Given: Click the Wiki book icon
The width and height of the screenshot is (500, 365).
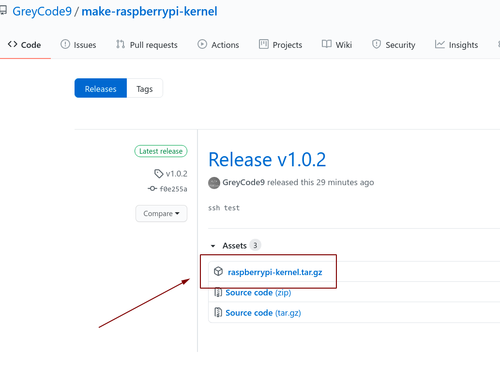Looking at the screenshot, I should click(327, 44).
